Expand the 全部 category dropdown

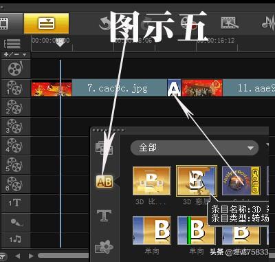tap(195, 148)
